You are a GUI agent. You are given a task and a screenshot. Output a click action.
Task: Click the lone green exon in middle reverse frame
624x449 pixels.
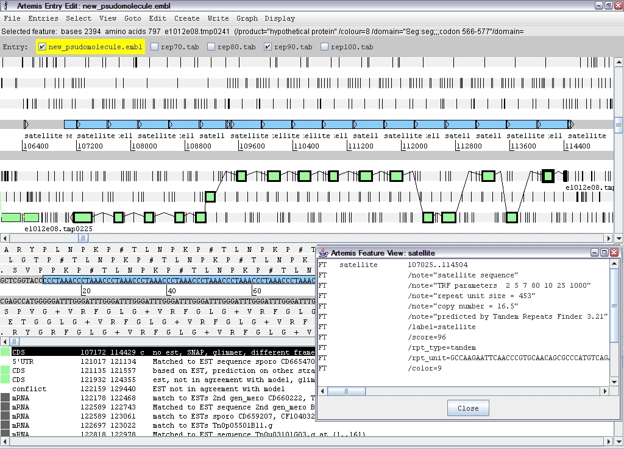[210, 197]
